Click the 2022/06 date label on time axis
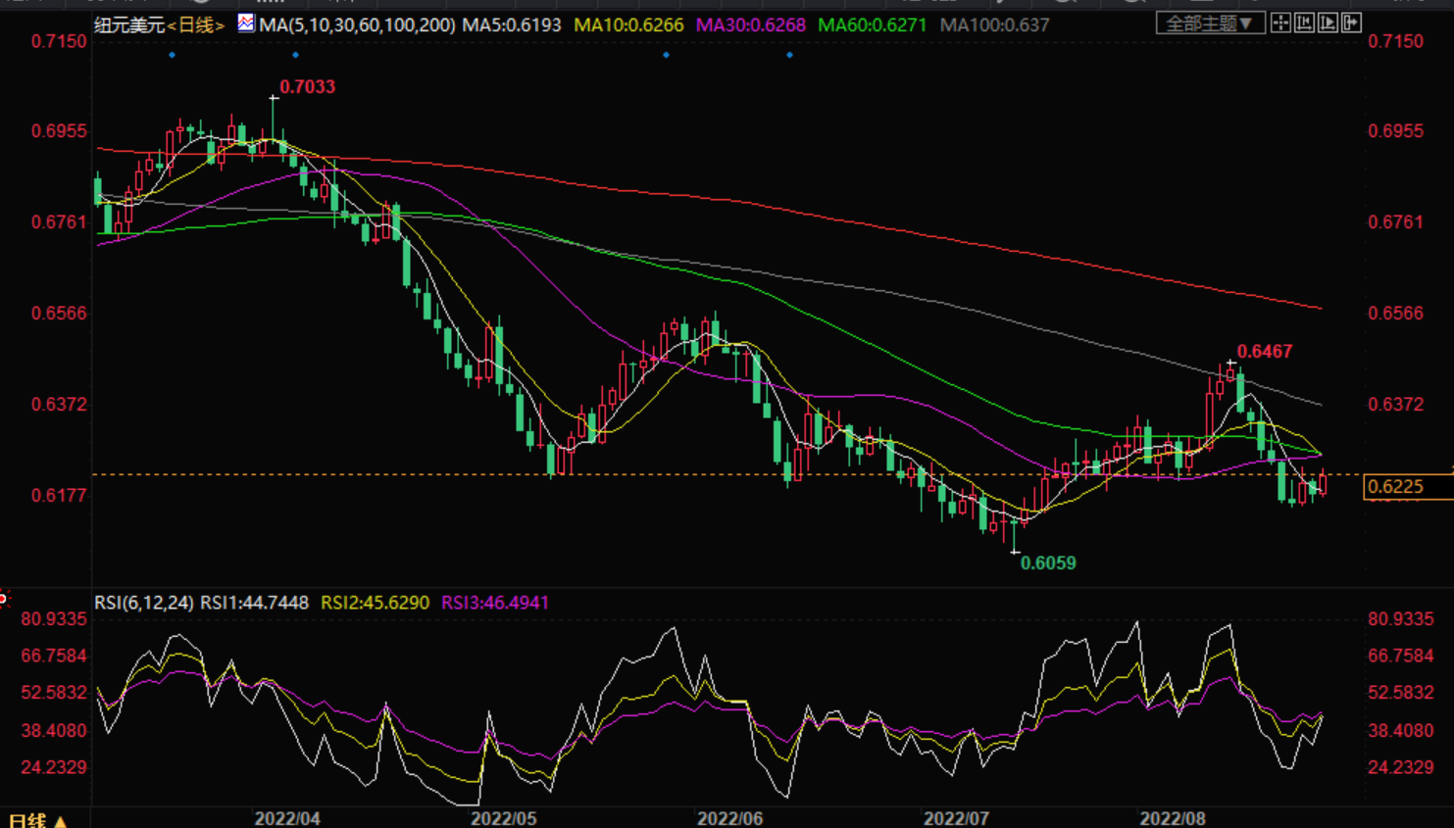This screenshot has height=828, width=1454. point(729,818)
